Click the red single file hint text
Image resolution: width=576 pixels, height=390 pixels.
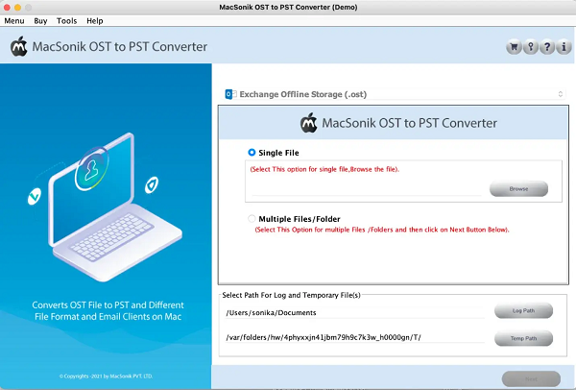(324, 169)
